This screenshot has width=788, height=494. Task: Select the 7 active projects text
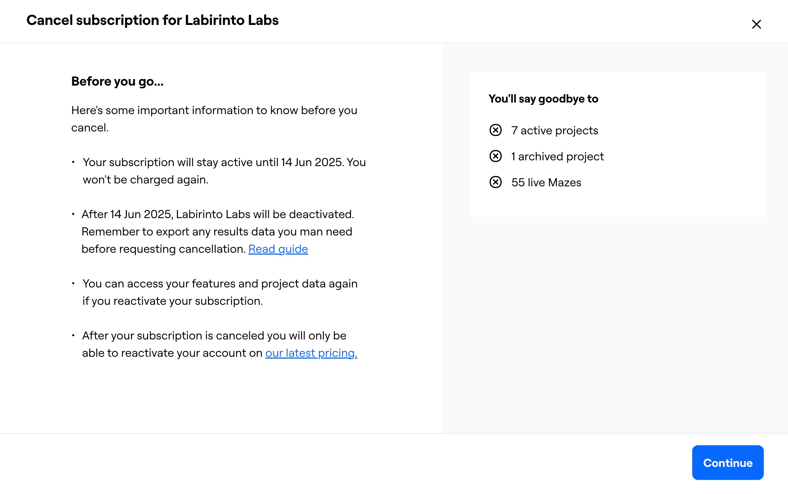click(x=554, y=130)
